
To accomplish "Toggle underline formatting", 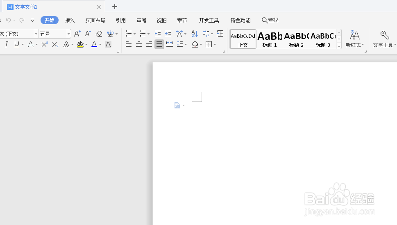I will (x=17, y=44).
